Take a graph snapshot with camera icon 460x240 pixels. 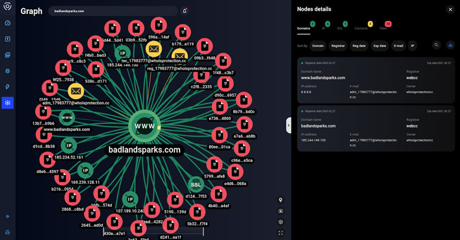pos(281,211)
